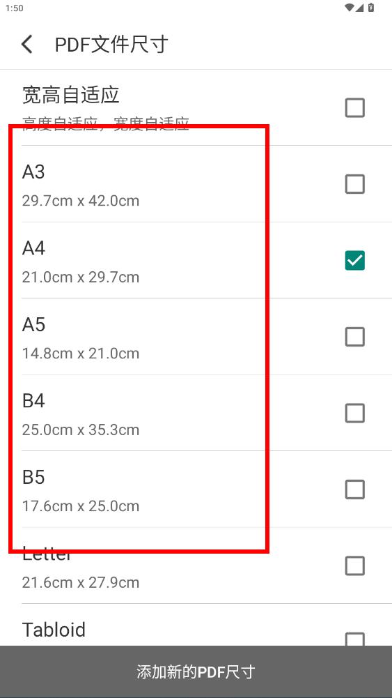Image resolution: width=392 pixels, height=698 pixels.
Task: Go back using the left arrow icon
Action: tap(27, 45)
